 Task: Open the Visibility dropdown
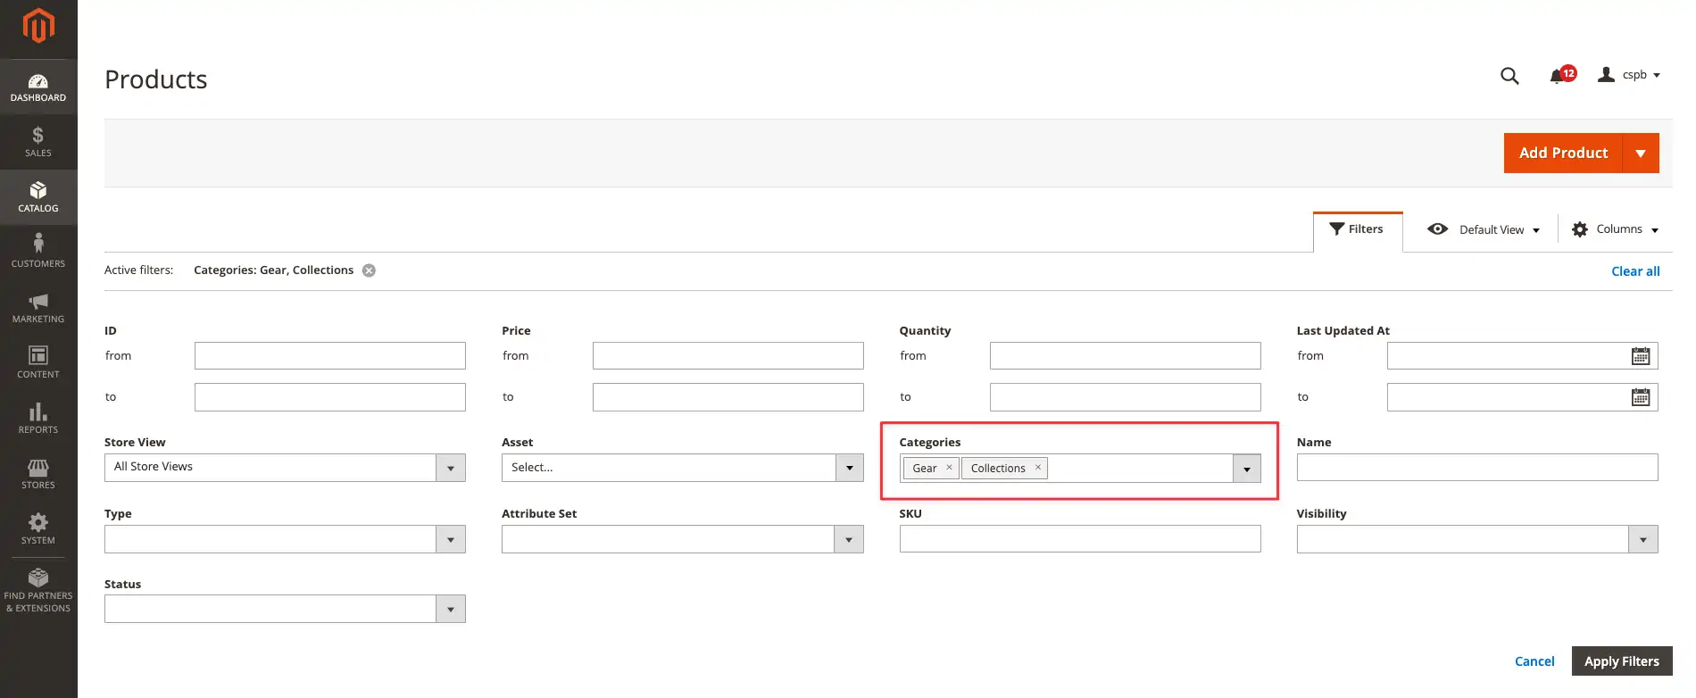(x=1642, y=539)
